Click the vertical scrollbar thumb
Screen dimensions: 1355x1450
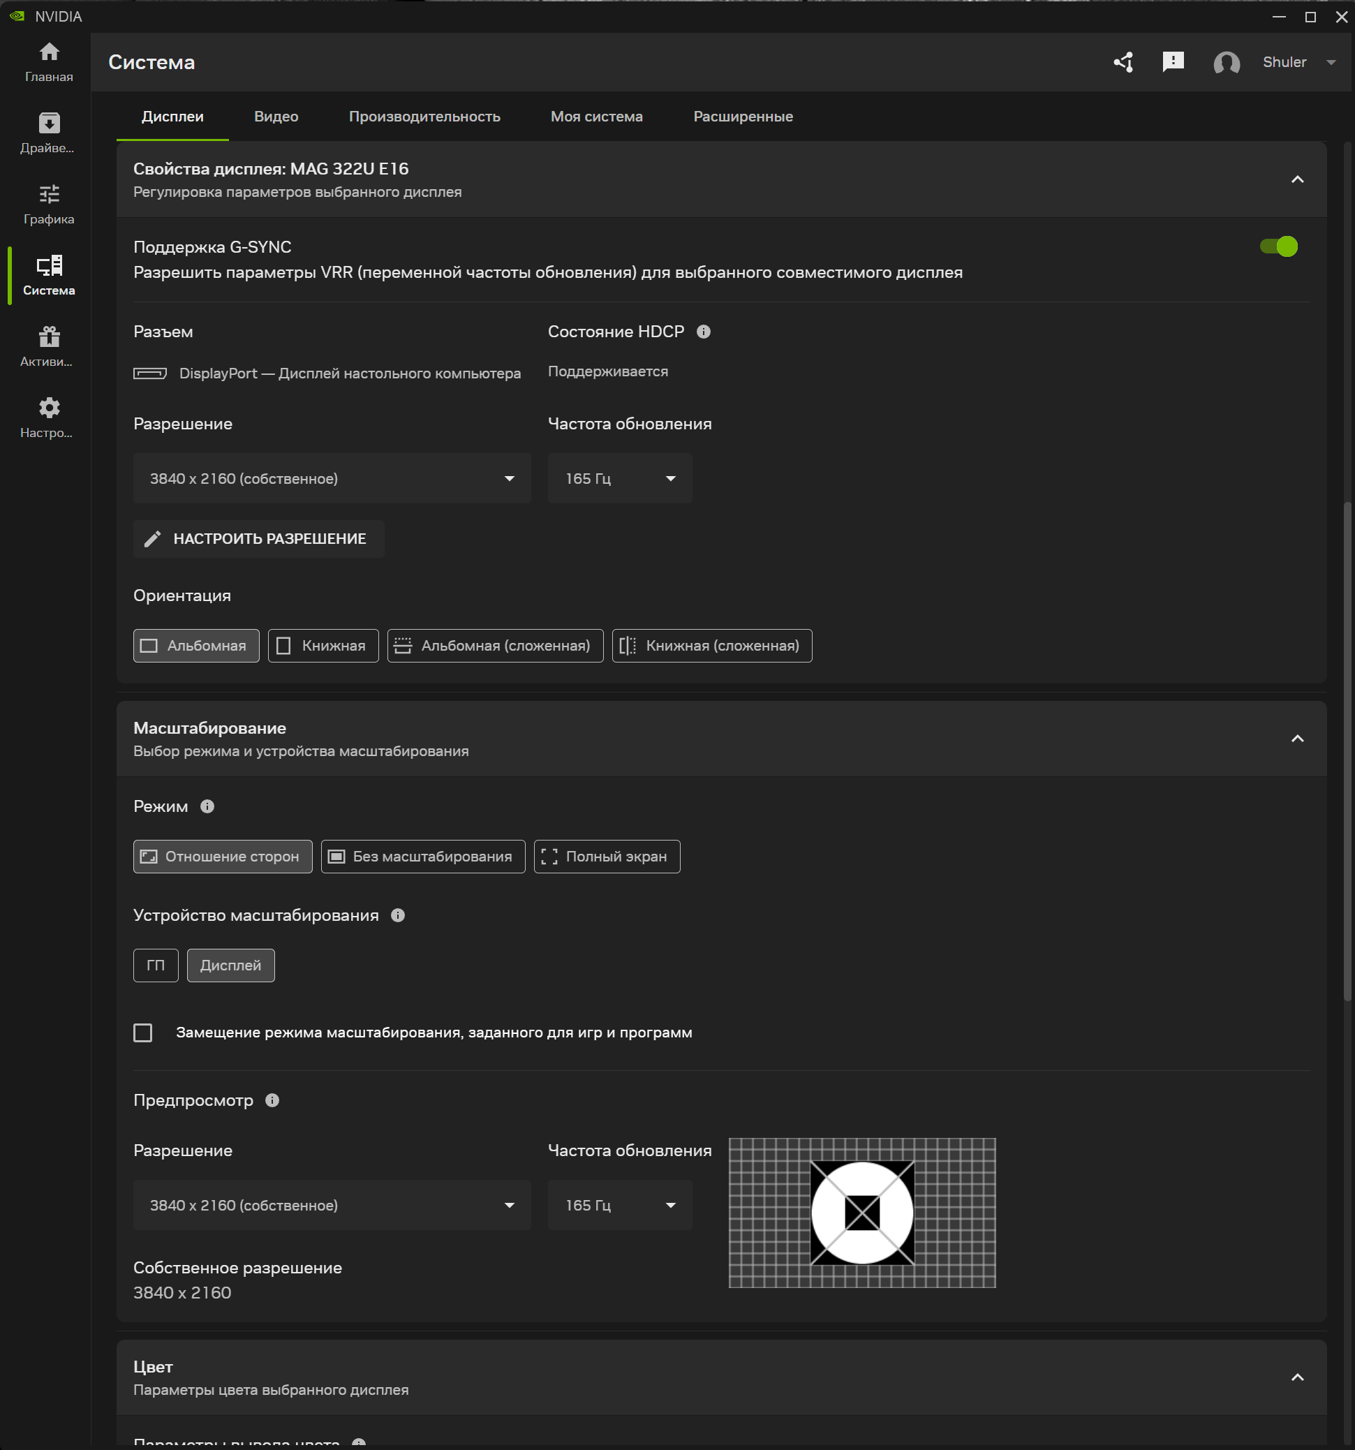click(x=1348, y=751)
